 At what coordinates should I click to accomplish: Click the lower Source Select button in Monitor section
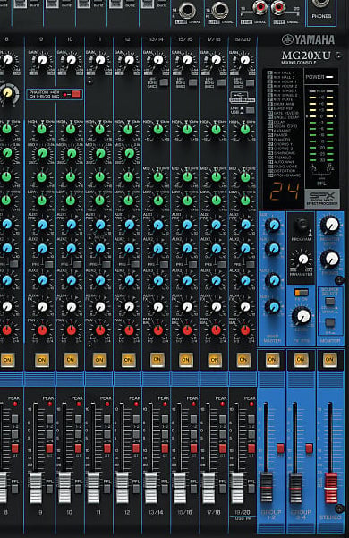330,323
